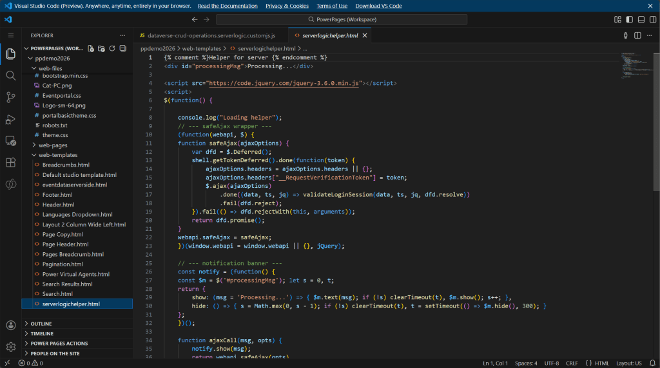Open the hamburger application menu

(x=10, y=35)
